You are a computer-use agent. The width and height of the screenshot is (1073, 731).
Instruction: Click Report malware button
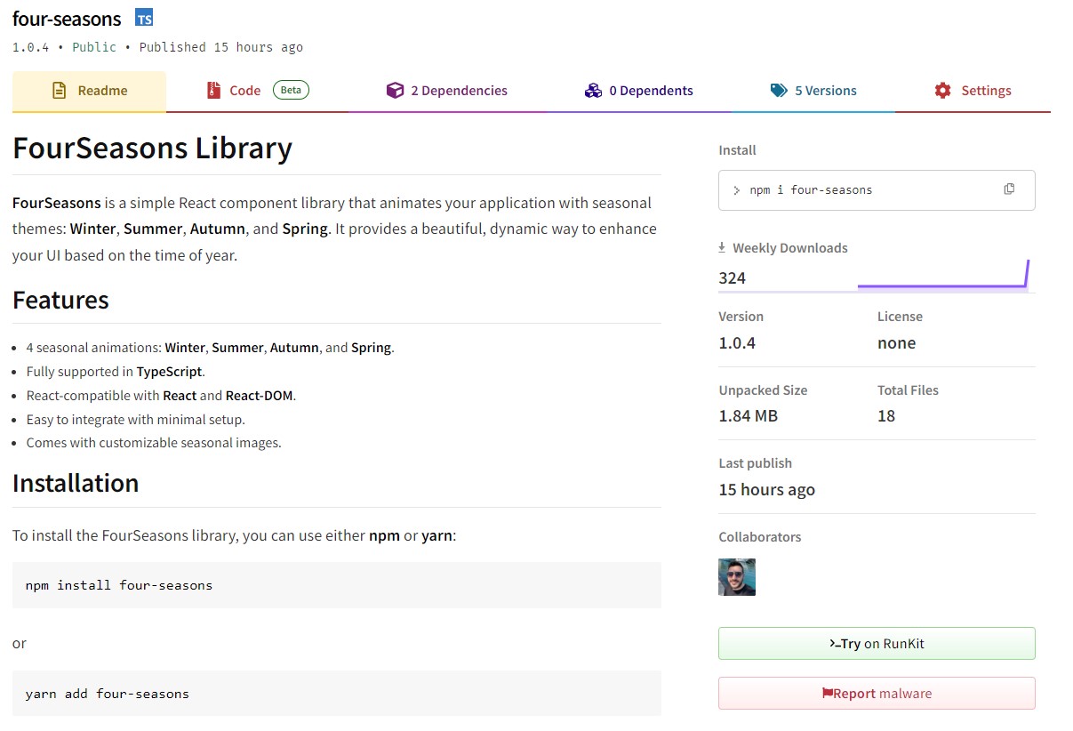[x=877, y=694]
